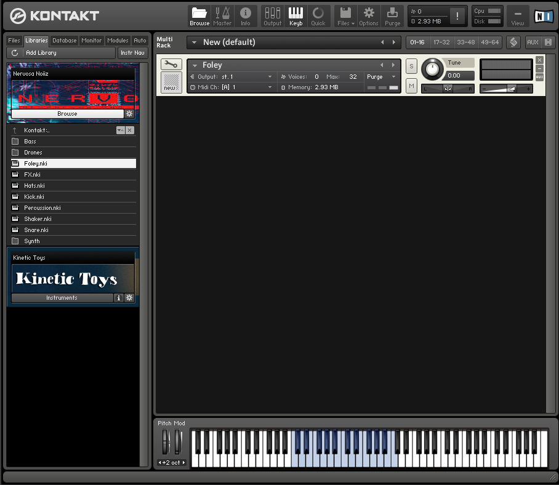Switch to the Modules tab

point(118,41)
